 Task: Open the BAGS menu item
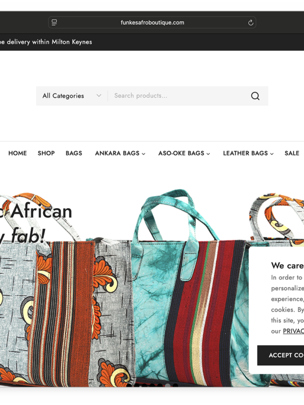tap(74, 153)
